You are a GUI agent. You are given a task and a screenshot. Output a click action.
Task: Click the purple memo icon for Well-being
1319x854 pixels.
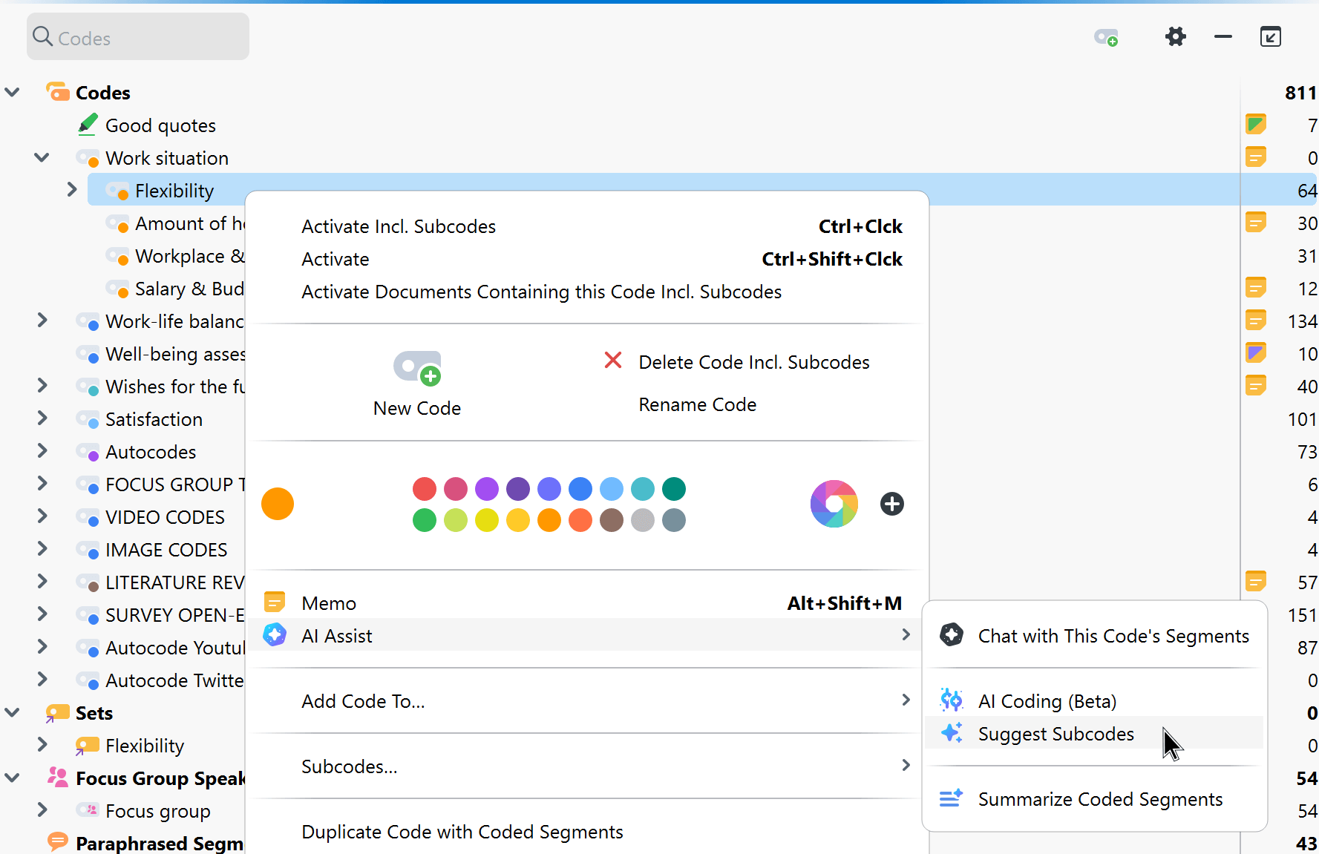[x=1255, y=353]
